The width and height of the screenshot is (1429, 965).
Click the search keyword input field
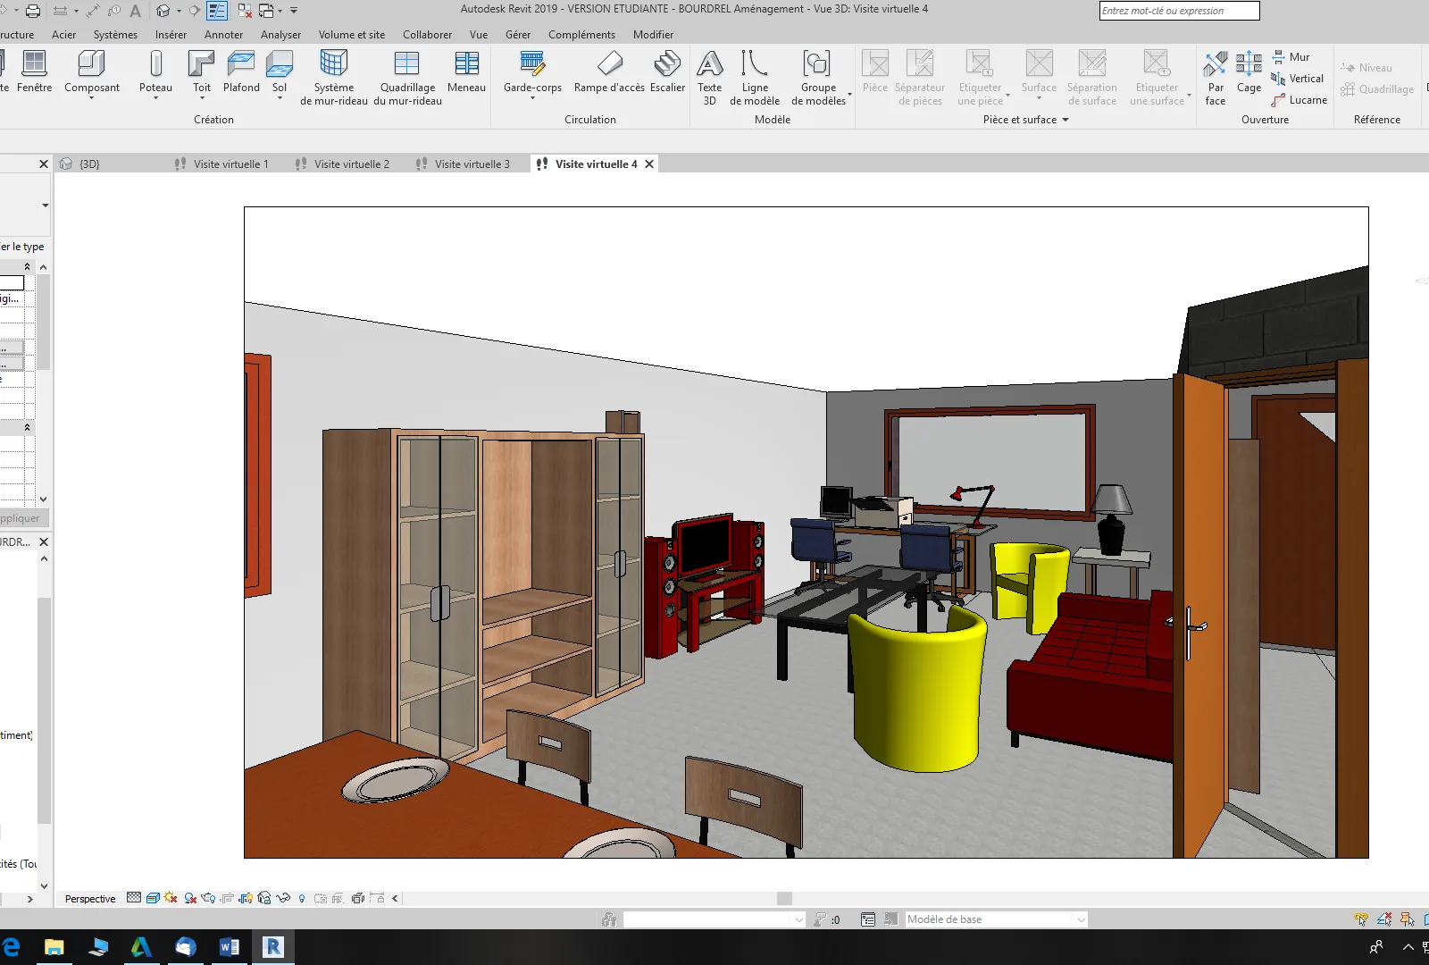(x=1179, y=11)
